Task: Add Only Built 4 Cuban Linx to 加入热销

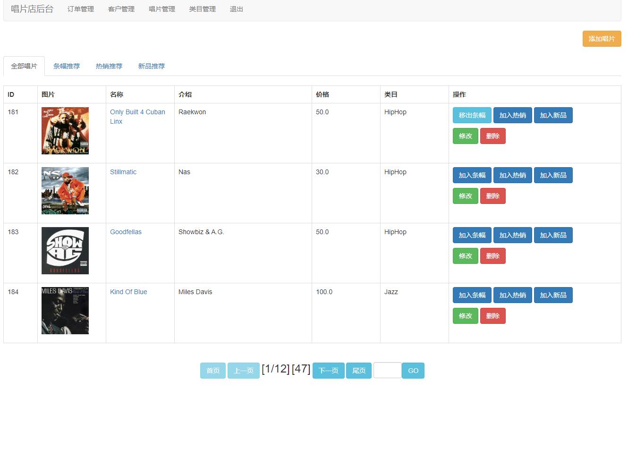Action: point(512,115)
